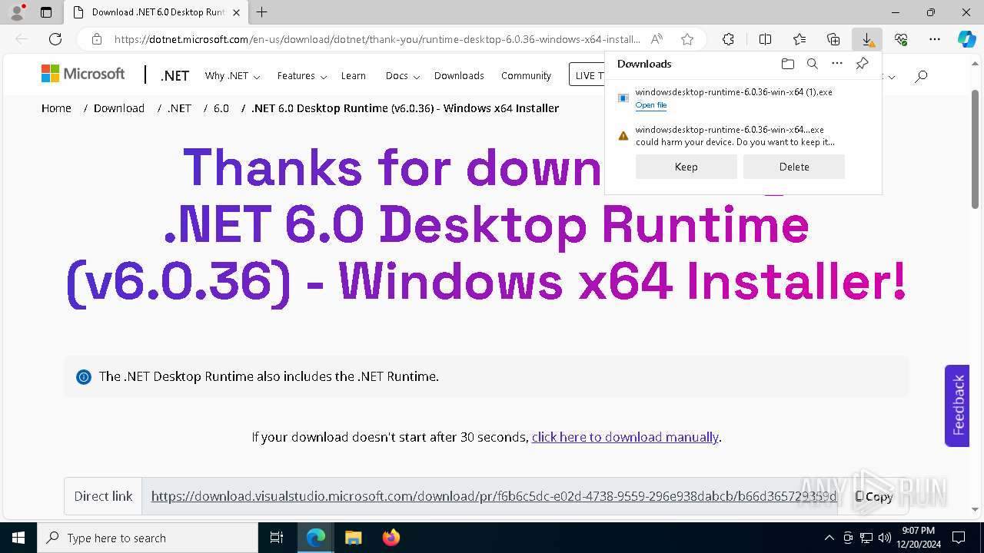Open downloads folder icon in panel
The width and height of the screenshot is (984, 553).
click(787, 64)
